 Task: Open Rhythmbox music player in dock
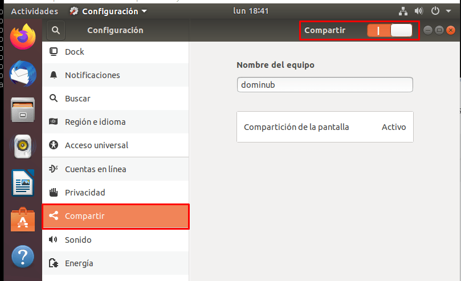[23, 147]
